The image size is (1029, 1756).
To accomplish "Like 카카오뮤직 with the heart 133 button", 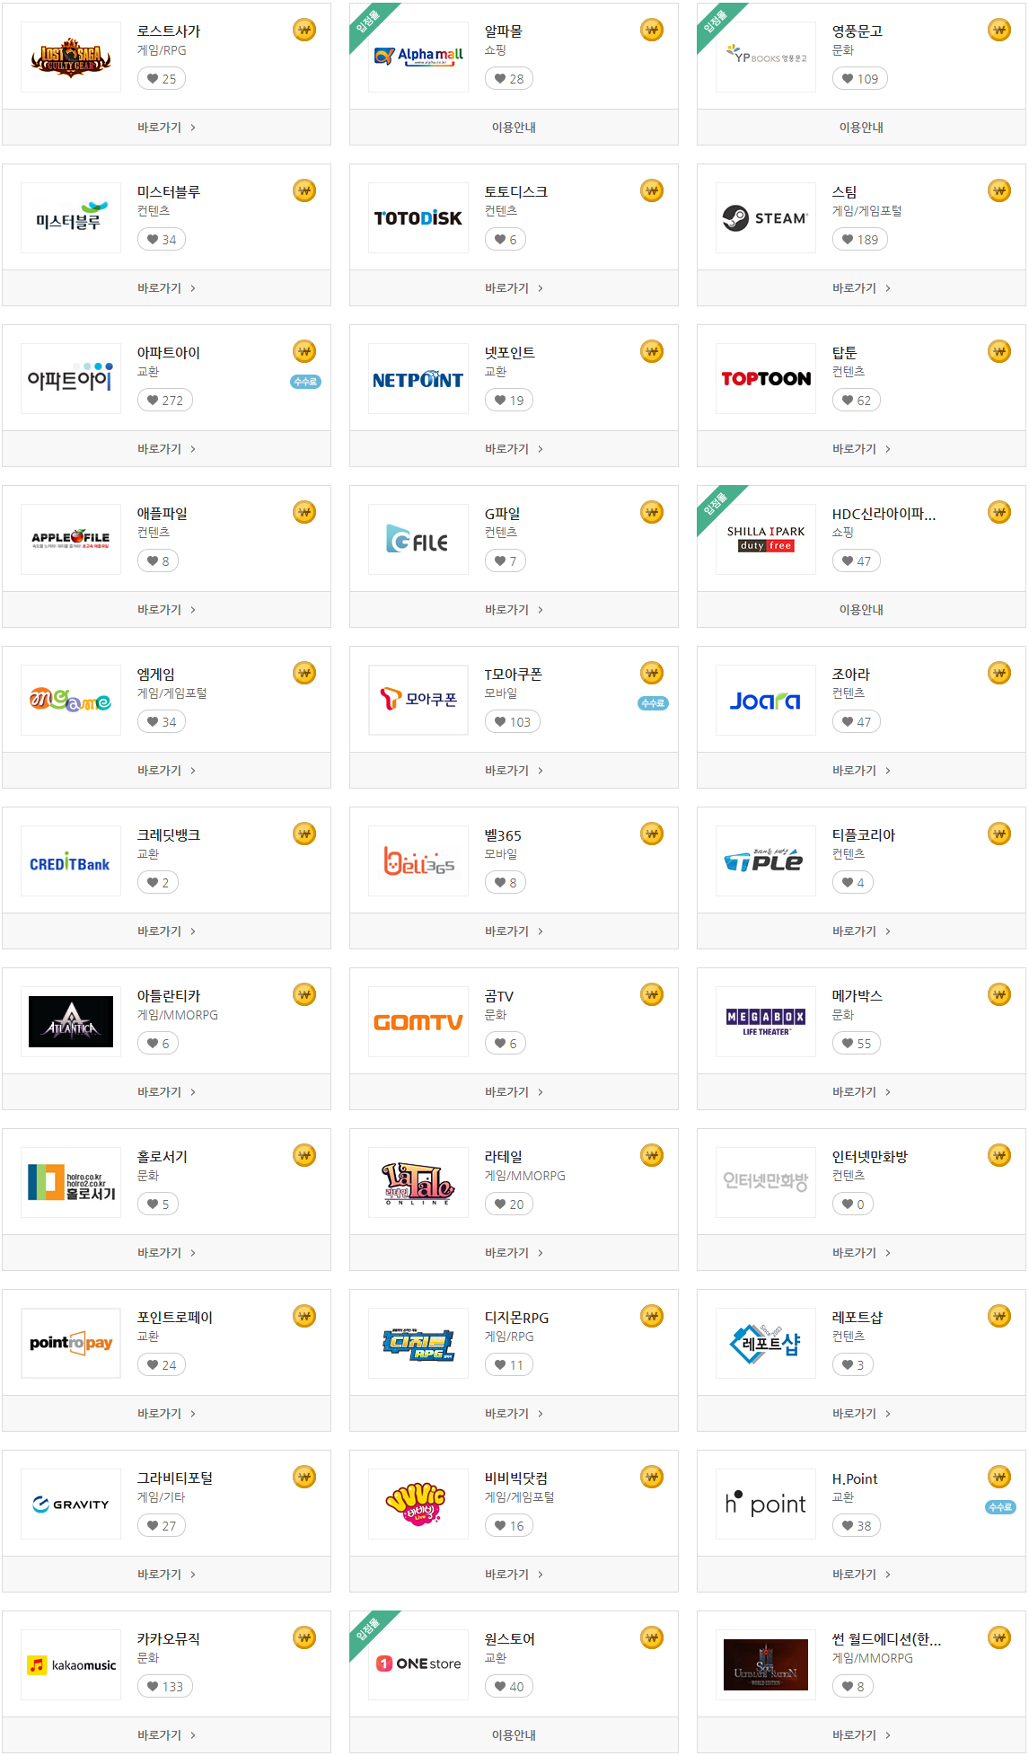I will click(165, 1687).
